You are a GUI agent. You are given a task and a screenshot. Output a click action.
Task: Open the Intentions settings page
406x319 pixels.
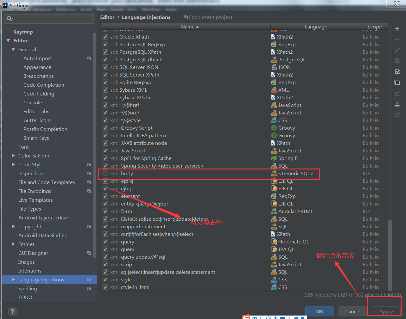click(x=30, y=271)
